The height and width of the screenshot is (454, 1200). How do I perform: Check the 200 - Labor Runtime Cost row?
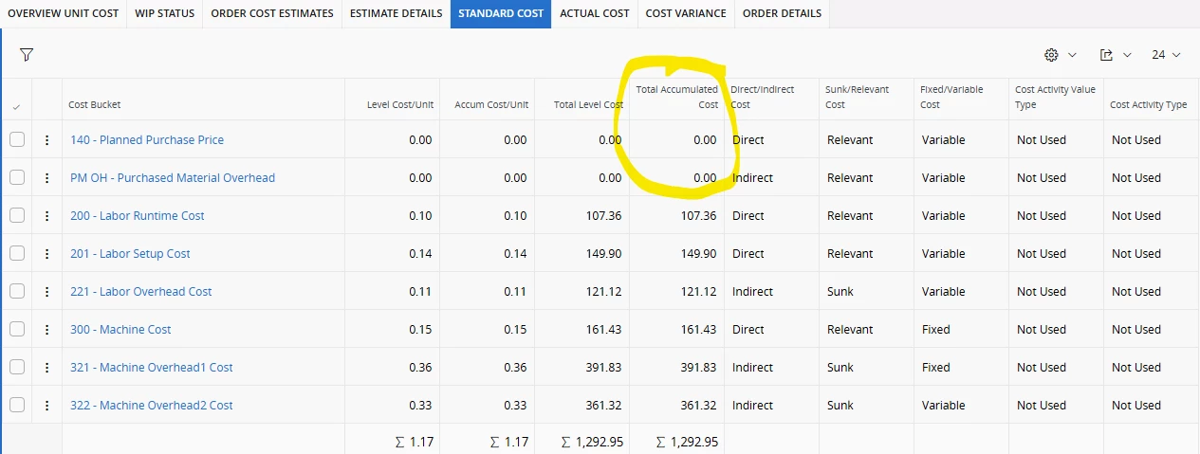tap(17, 215)
